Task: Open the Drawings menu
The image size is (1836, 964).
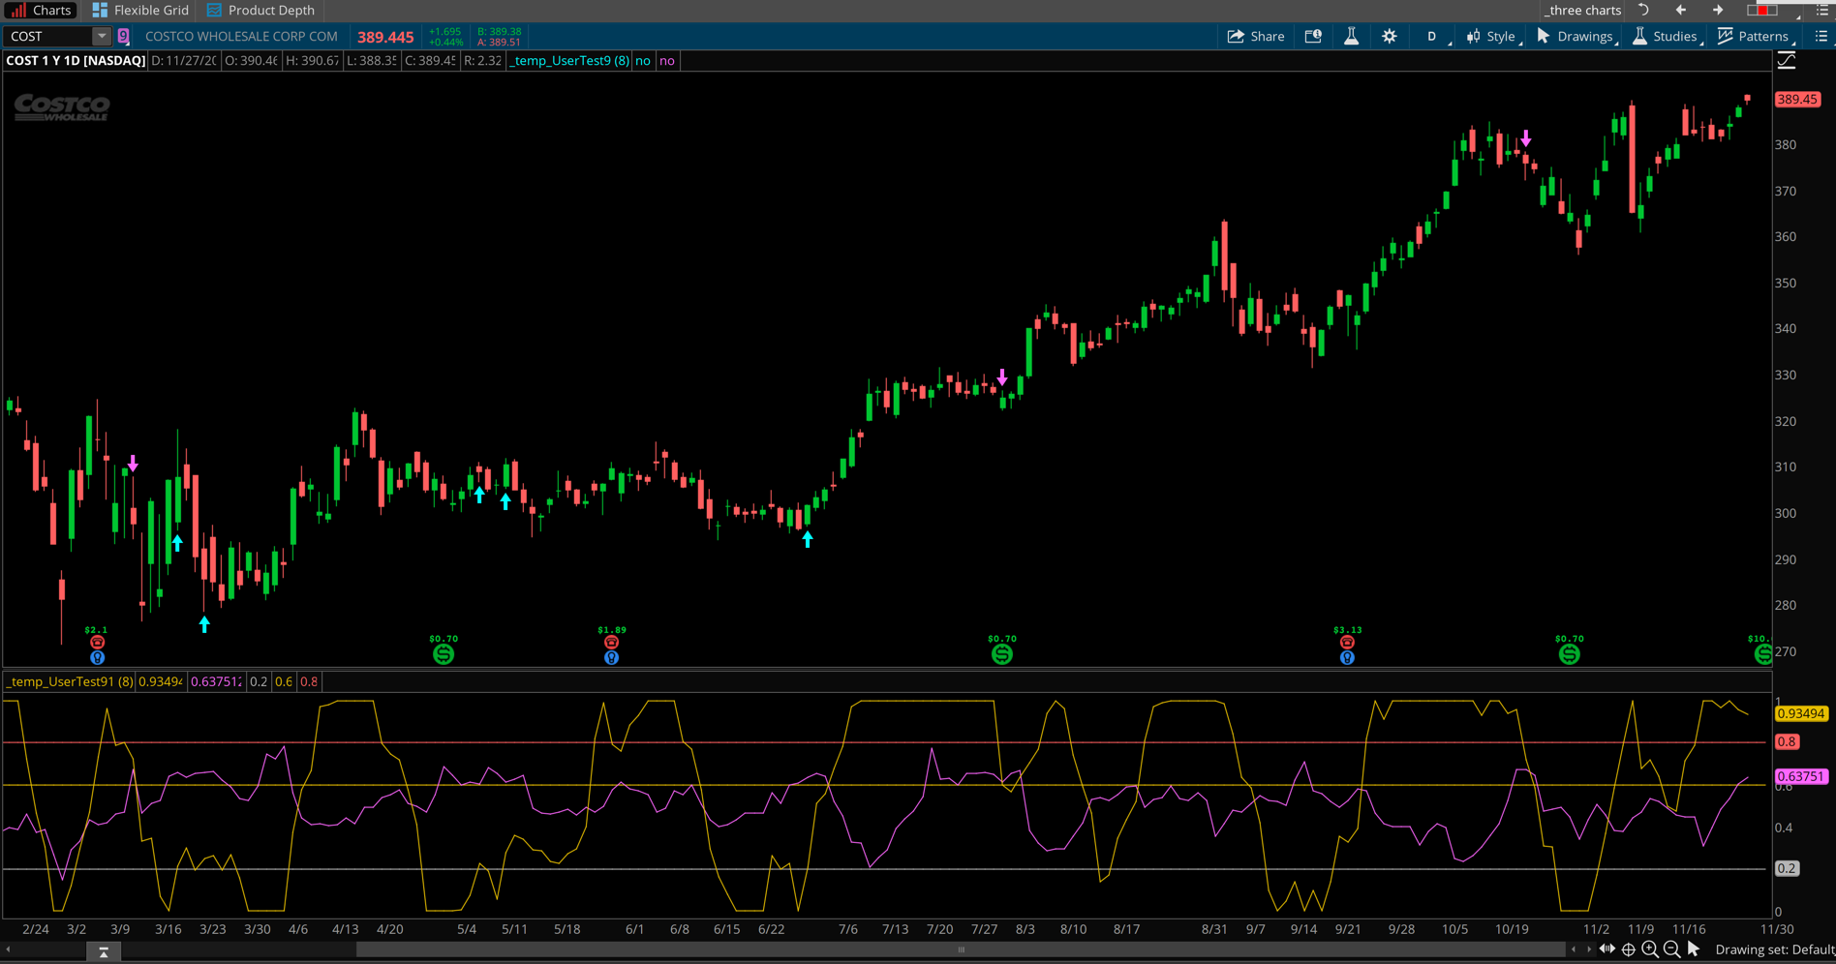Action: 1576,36
